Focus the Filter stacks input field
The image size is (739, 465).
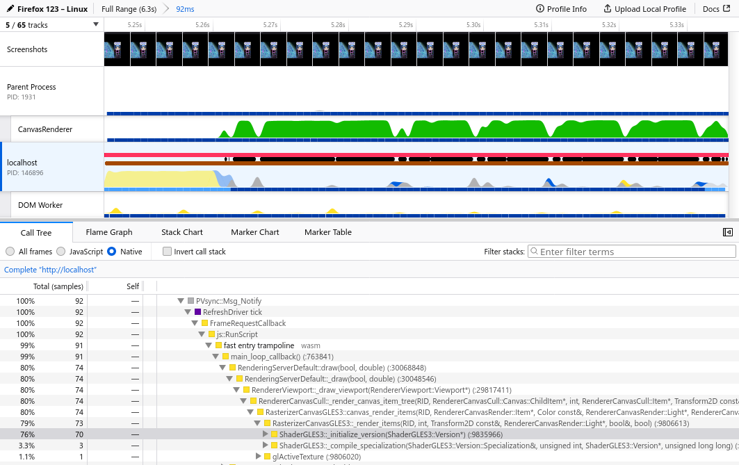tap(631, 252)
